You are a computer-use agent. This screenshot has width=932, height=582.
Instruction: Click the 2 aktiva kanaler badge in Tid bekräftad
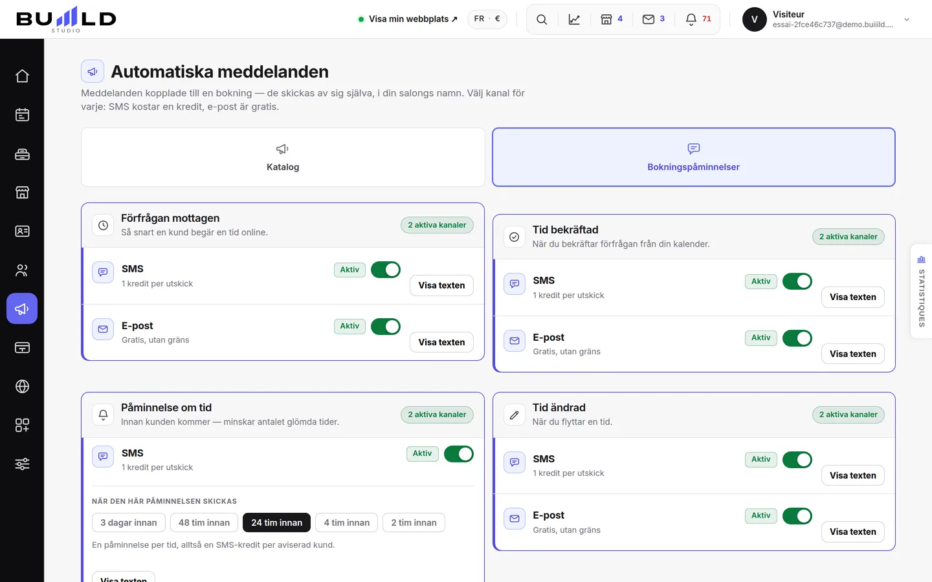pos(849,237)
